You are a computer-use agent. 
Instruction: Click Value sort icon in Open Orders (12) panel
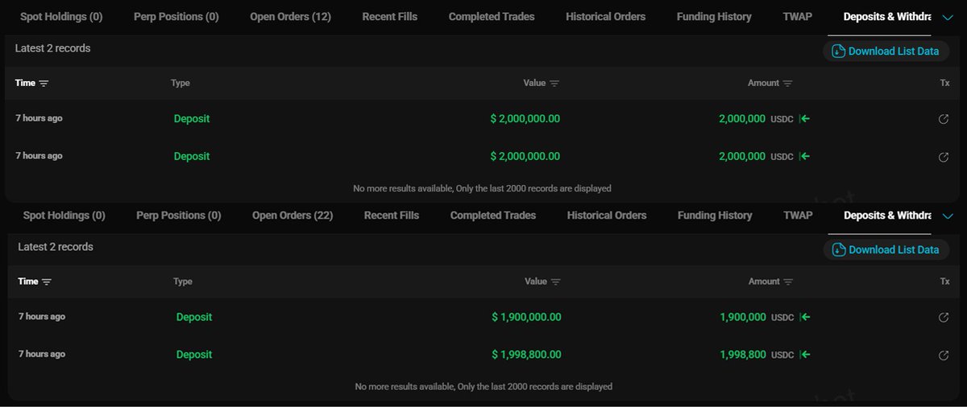pyautogui.click(x=554, y=84)
